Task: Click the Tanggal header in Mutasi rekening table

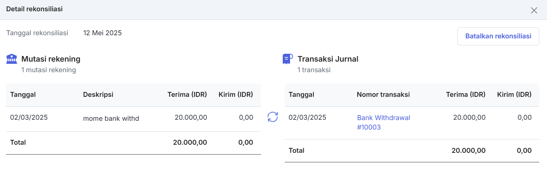Action: pyautogui.click(x=23, y=94)
